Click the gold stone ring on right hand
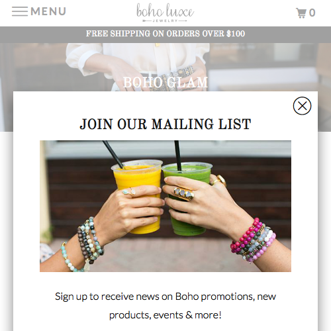The height and width of the screenshot is (331, 331). pyautogui.click(x=184, y=193)
